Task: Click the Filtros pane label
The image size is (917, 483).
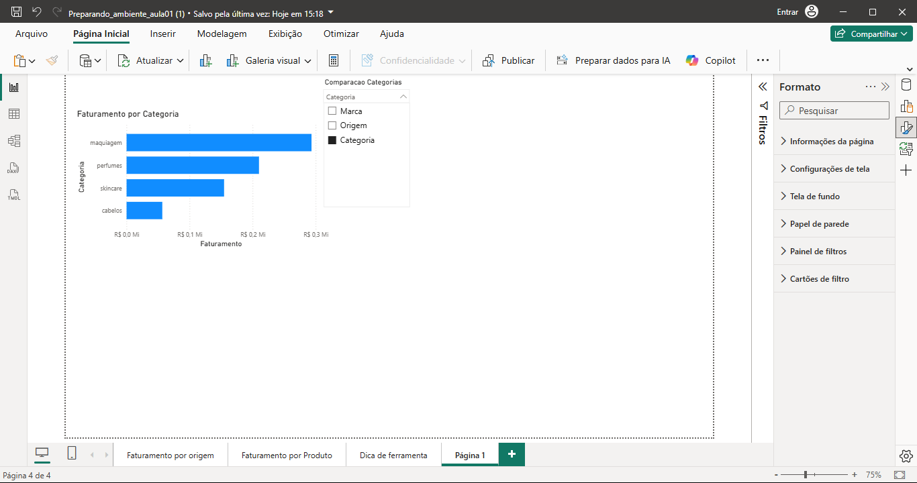Action: coord(763,129)
